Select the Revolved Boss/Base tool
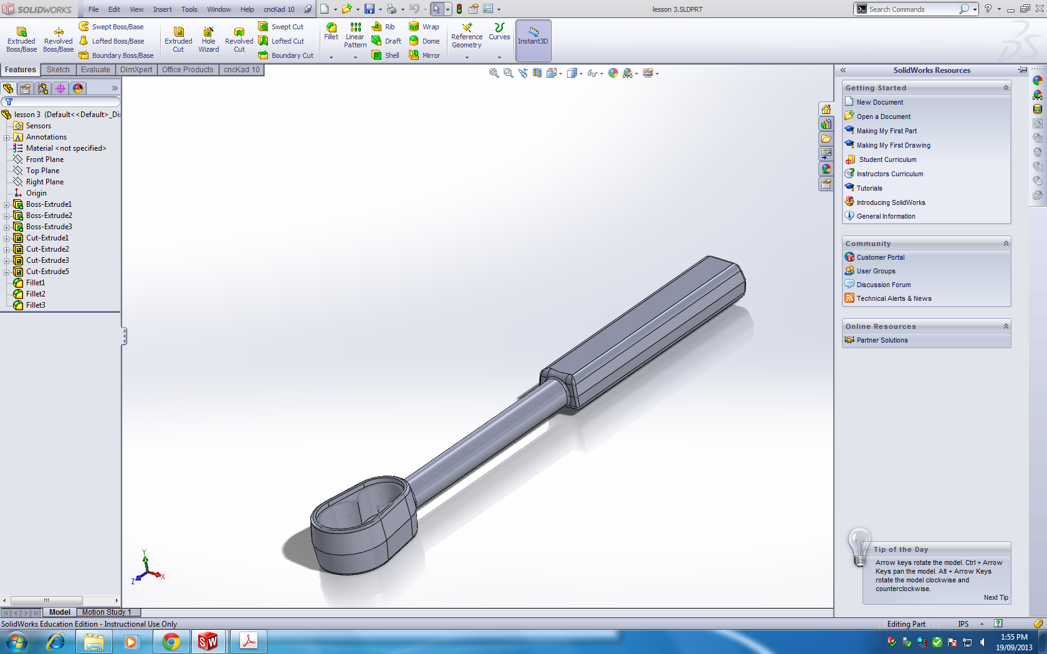 (x=58, y=40)
